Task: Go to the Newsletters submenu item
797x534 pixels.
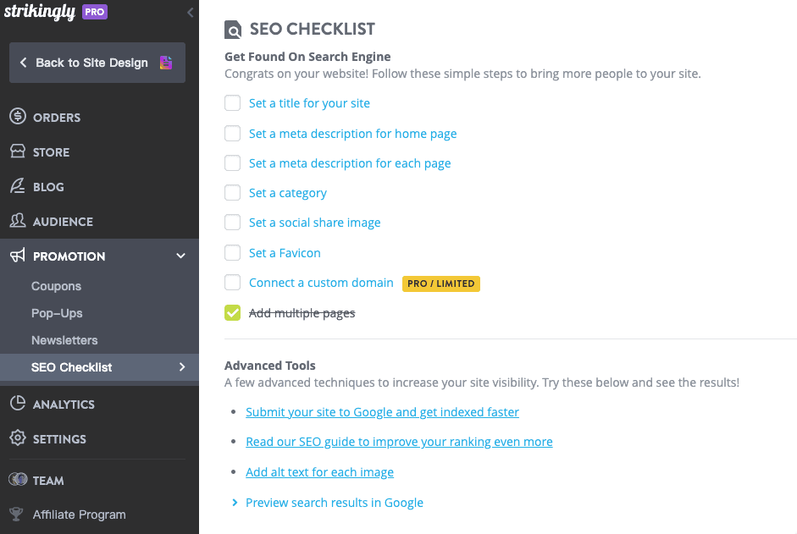Action: point(64,340)
